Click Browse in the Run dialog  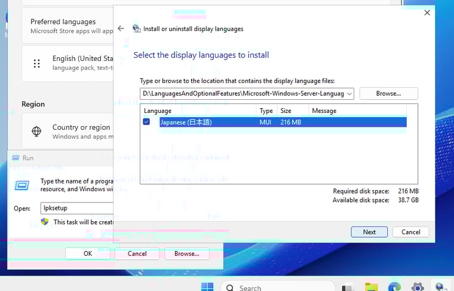pos(187,253)
